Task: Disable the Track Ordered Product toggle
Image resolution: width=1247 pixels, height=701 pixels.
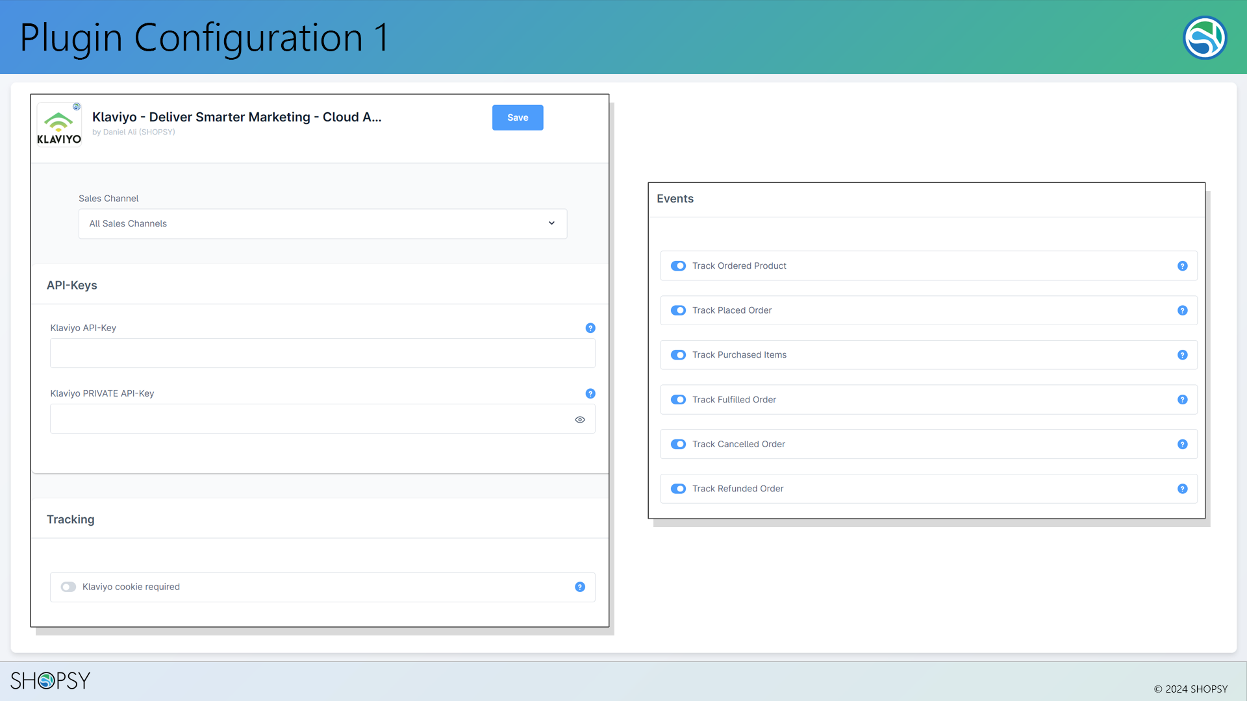Action: click(x=678, y=266)
